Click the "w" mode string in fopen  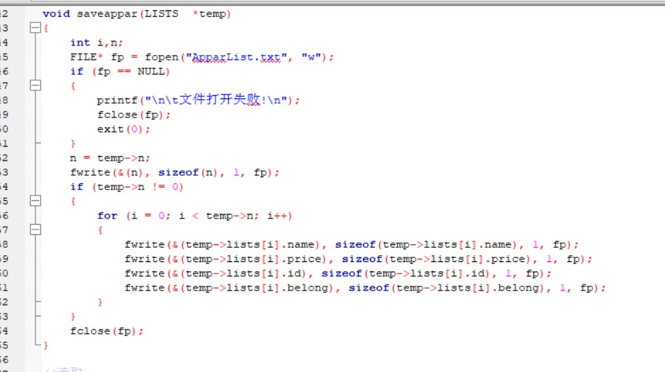coord(311,57)
